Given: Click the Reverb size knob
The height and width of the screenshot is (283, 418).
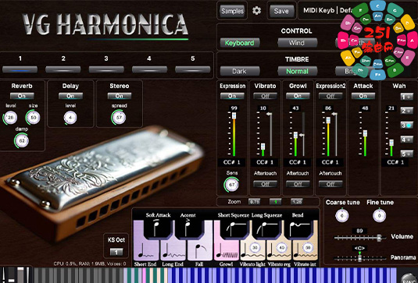Looking at the screenshot, I should tap(34, 118).
